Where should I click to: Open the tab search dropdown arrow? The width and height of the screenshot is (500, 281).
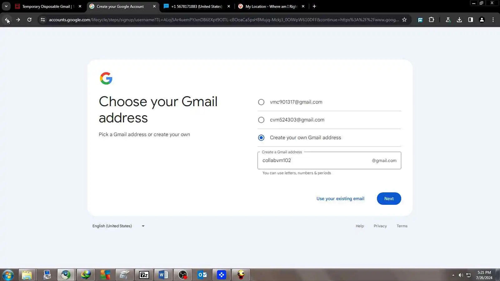pos(6,6)
